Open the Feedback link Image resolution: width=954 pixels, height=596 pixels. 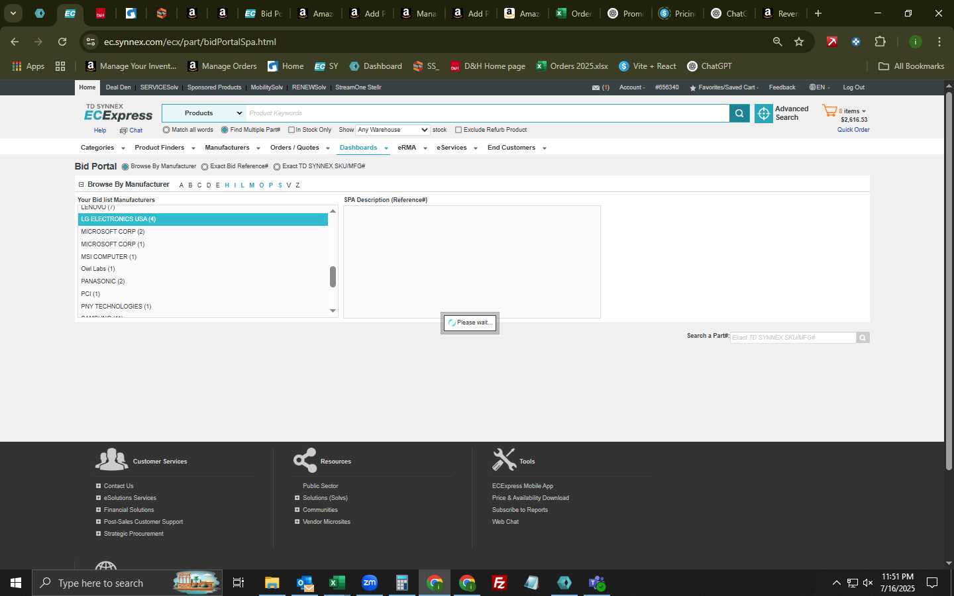click(x=782, y=87)
